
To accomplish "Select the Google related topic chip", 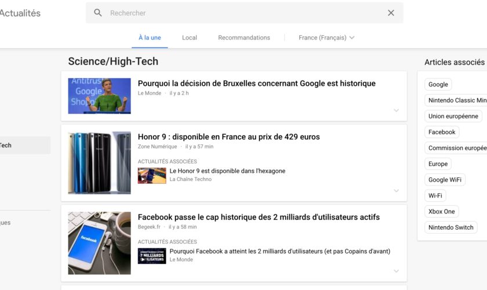I will pos(438,85).
